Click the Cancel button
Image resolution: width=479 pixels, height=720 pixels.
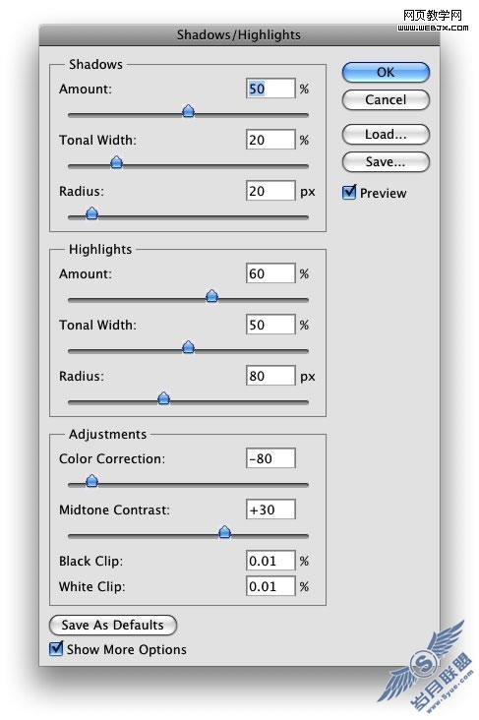click(386, 100)
